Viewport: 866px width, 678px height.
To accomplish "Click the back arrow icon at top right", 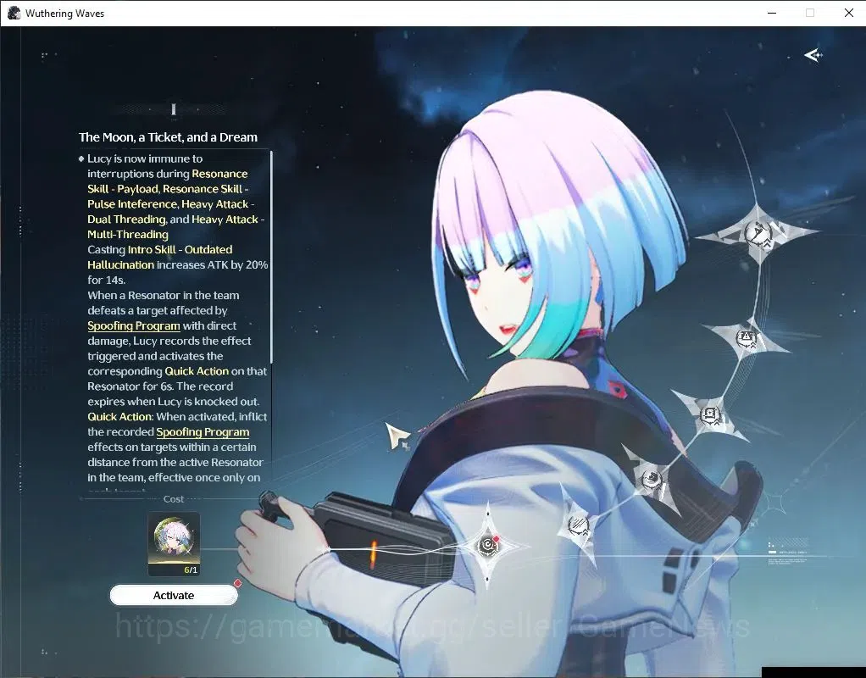I will coord(813,55).
